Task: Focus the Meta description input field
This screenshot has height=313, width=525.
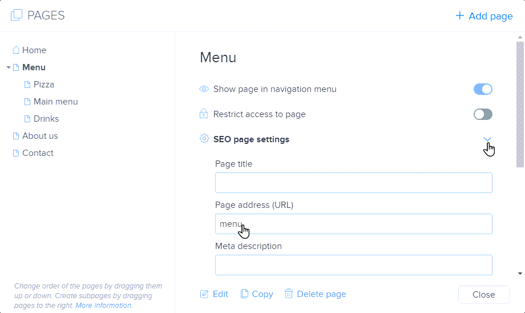Action: [354, 265]
